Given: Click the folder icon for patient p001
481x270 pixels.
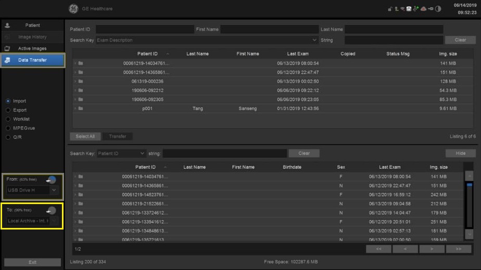Looking at the screenshot, I should coord(81,109).
